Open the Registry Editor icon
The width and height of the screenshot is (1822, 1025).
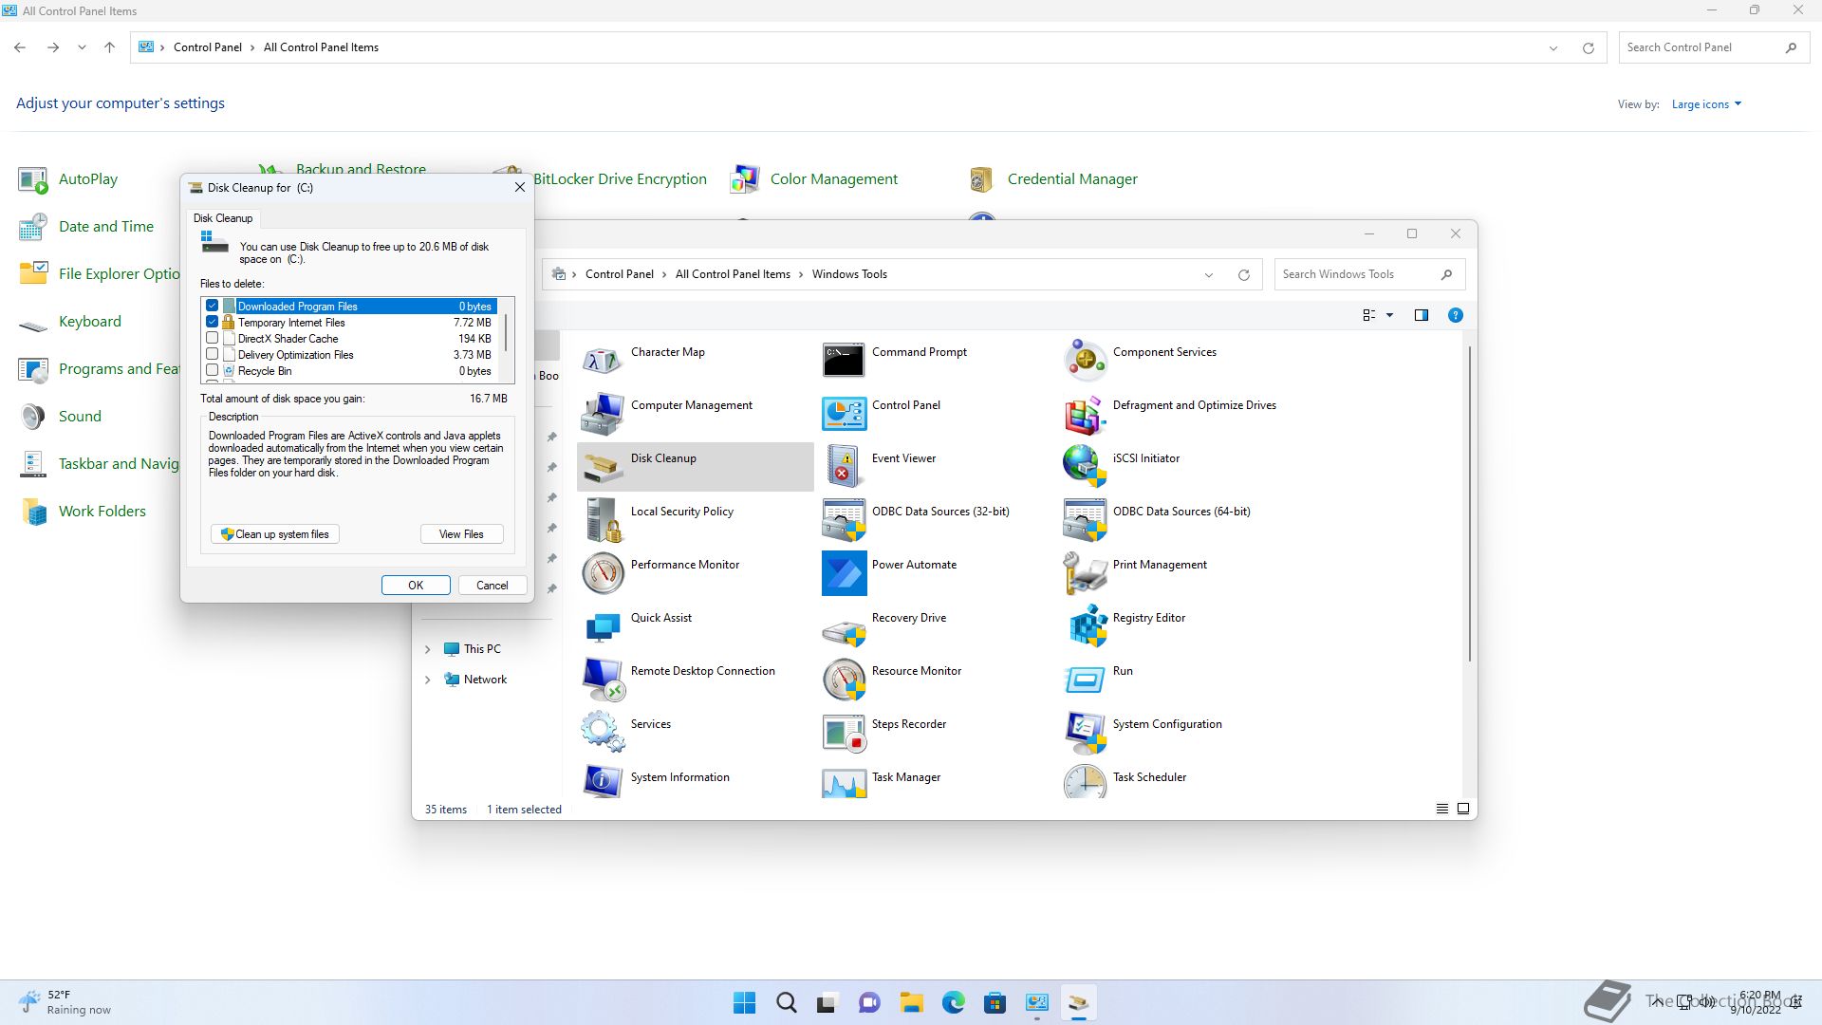pyautogui.click(x=1087, y=626)
